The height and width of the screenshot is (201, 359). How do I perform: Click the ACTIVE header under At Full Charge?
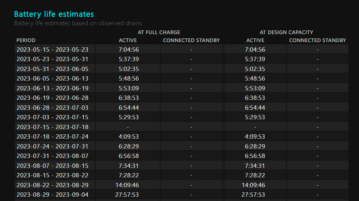click(128, 40)
